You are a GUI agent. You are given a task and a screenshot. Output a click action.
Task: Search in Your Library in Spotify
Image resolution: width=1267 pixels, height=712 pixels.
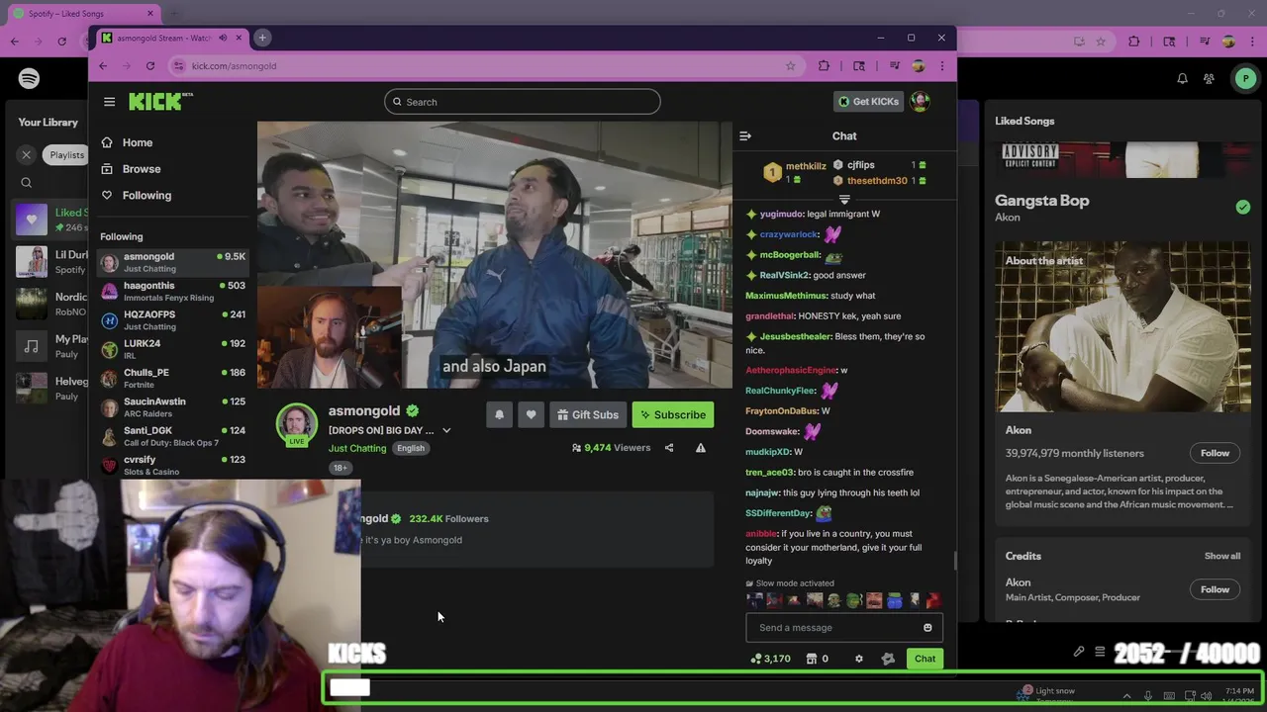pyautogui.click(x=27, y=183)
